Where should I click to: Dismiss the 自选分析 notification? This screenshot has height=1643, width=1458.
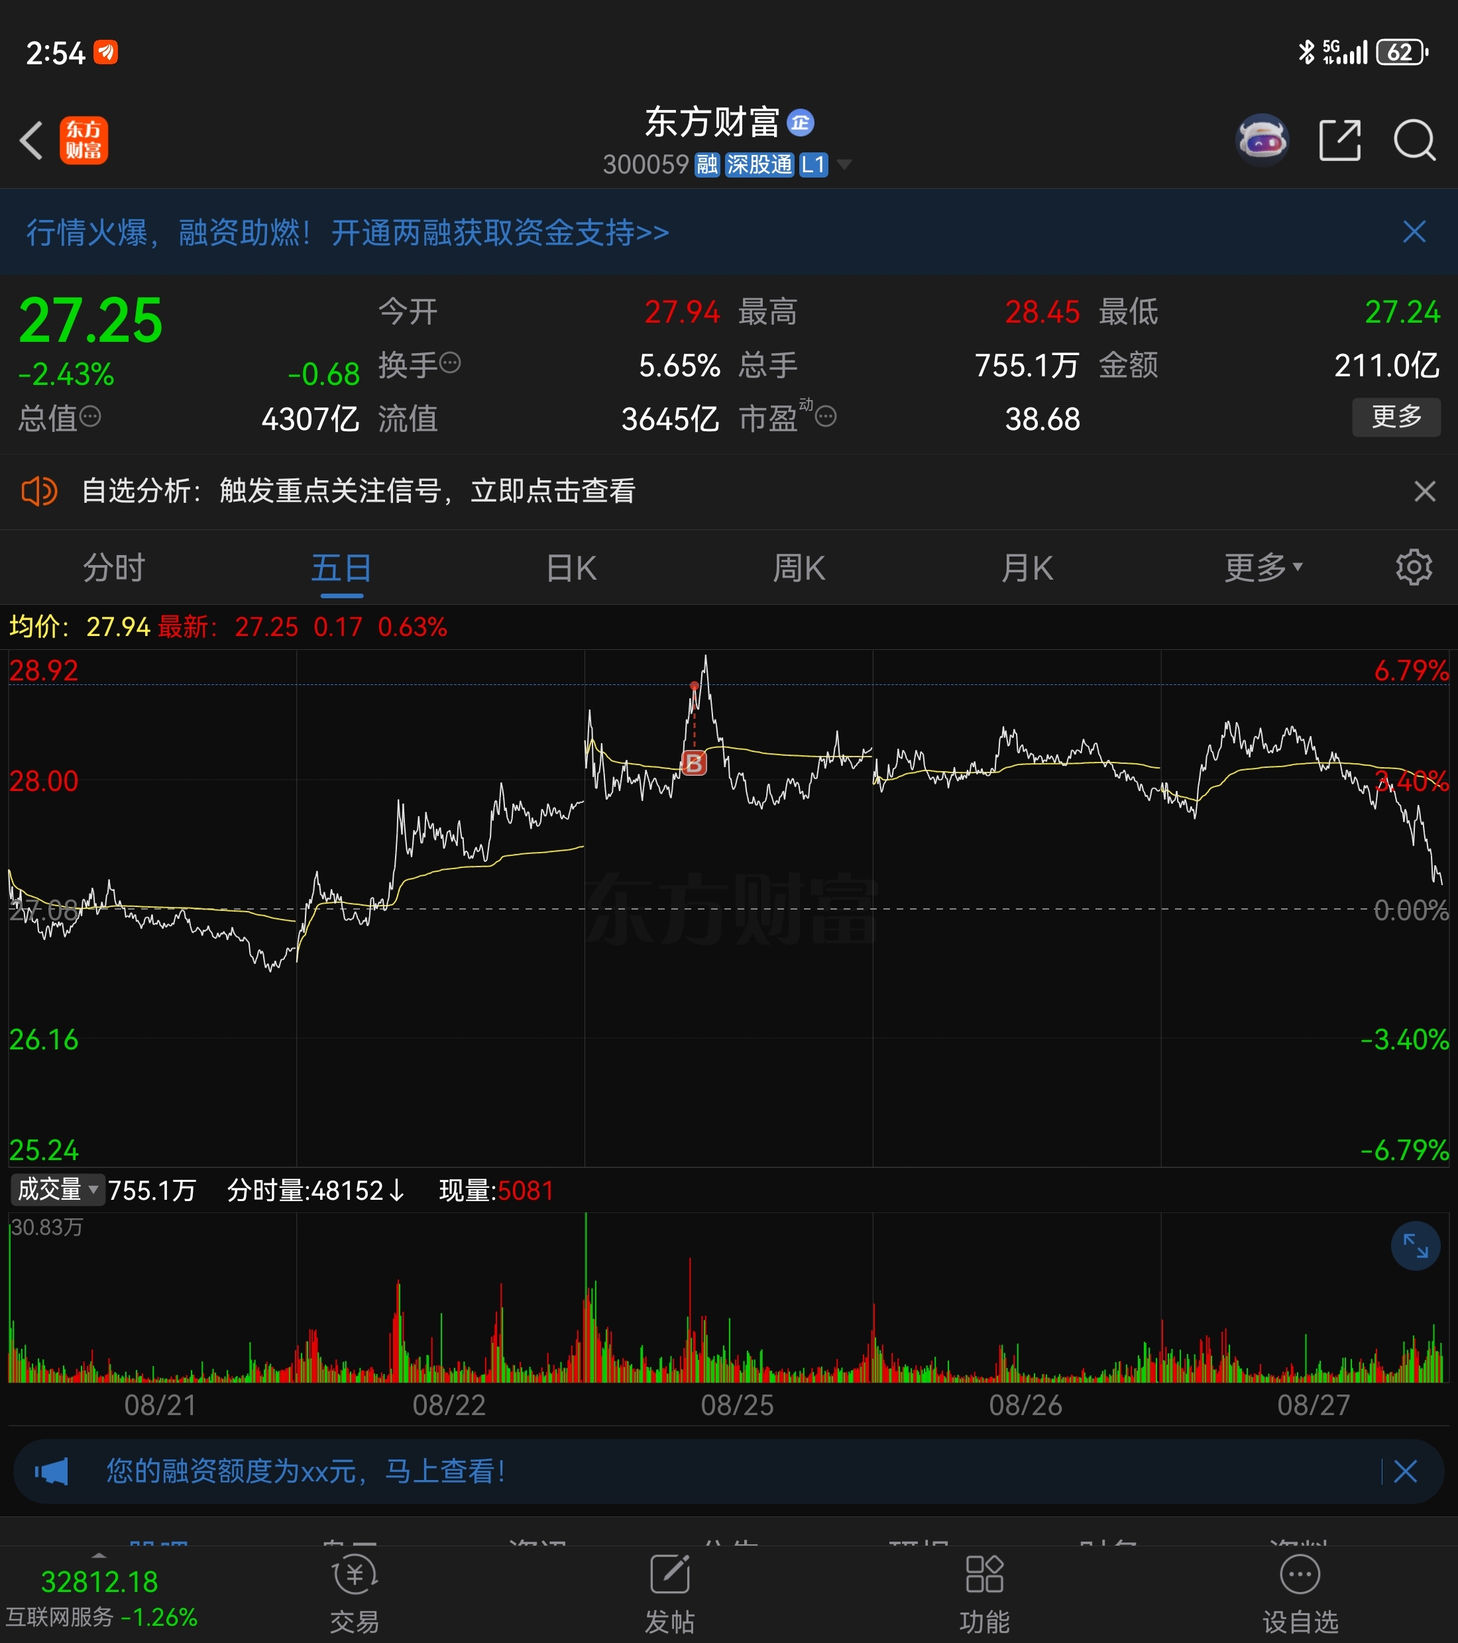click(x=1424, y=491)
